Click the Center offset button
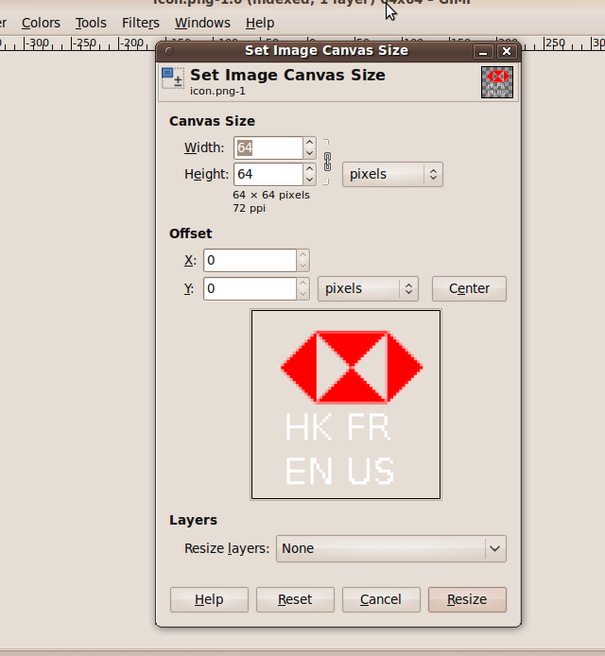Screen dimensions: 605x656 point(469,288)
